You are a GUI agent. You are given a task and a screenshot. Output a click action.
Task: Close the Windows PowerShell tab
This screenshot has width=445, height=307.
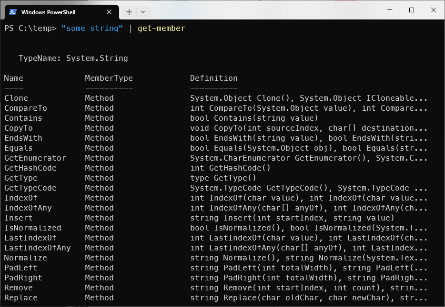109,12
